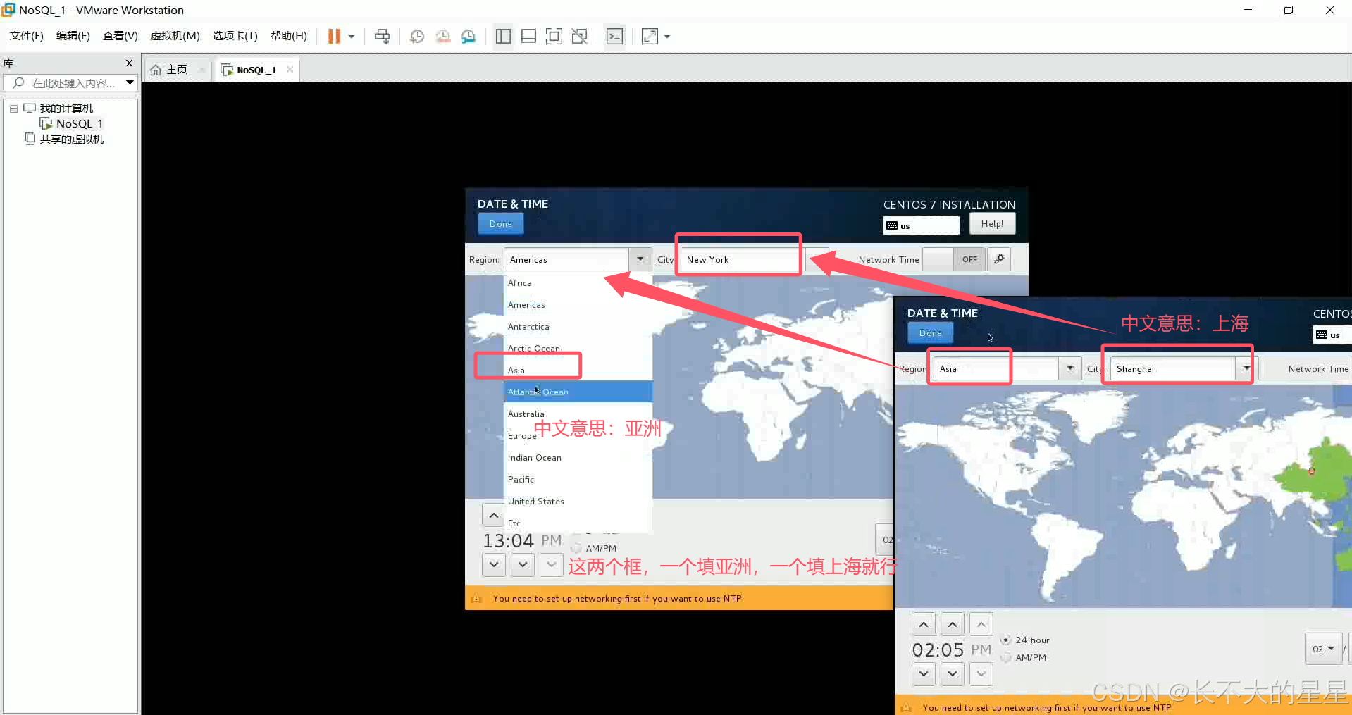This screenshot has width=1352, height=715.
Task: Open the 编辑(E) menu
Action: point(73,36)
